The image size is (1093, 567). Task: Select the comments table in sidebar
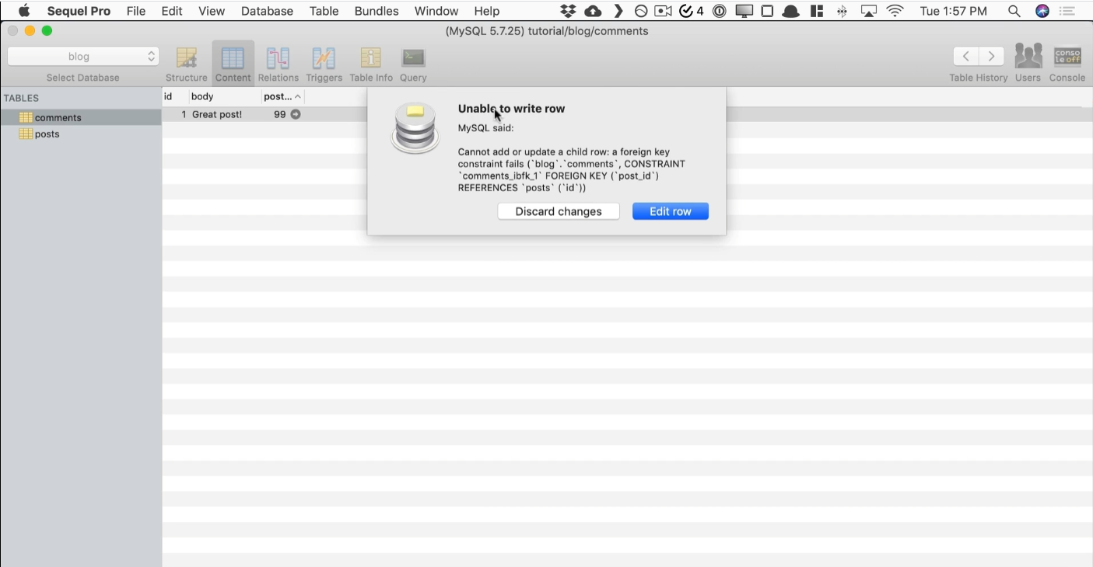click(x=81, y=117)
